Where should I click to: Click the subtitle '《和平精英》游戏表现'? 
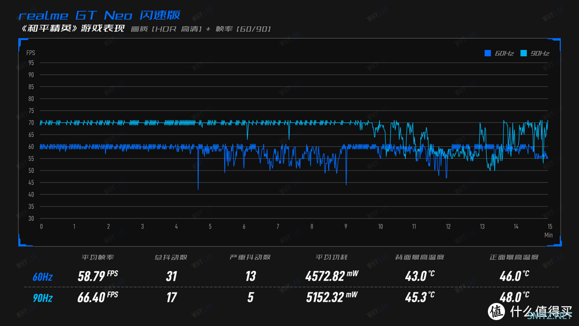point(72,28)
